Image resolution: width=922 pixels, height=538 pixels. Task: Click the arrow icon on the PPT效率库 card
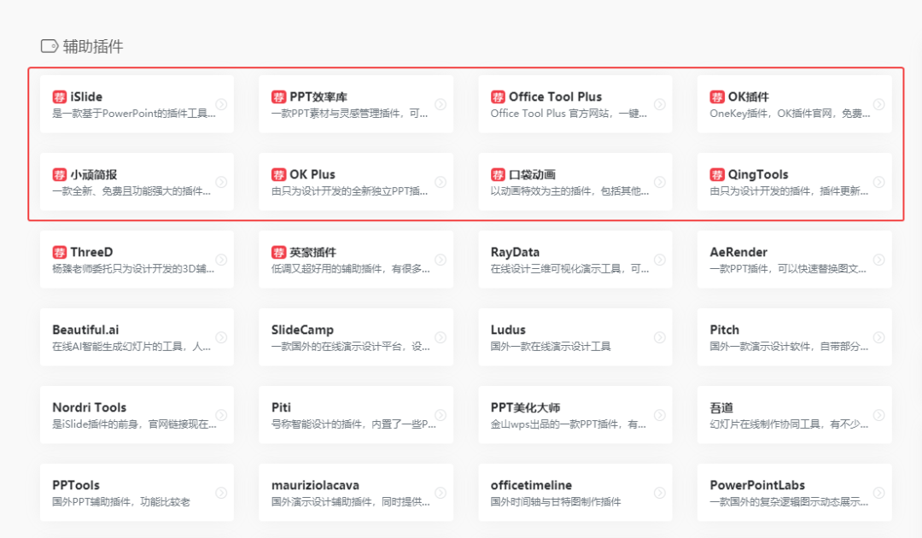pos(441,104)
